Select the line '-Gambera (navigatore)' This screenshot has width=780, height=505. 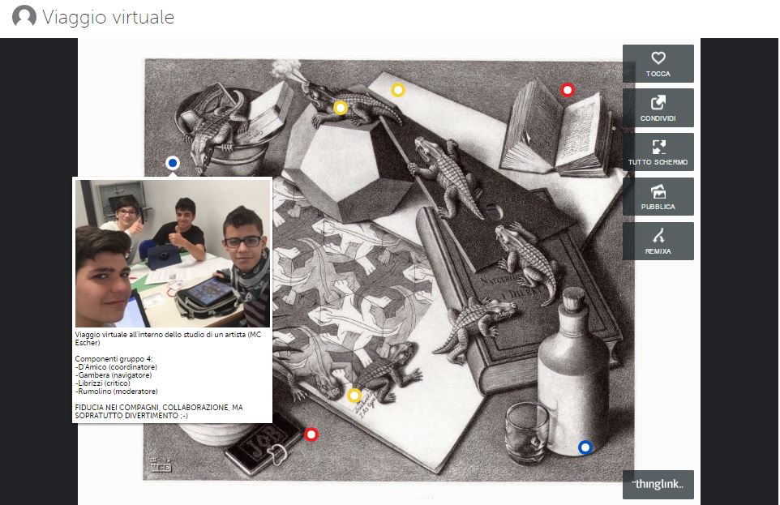click(114, 375)
